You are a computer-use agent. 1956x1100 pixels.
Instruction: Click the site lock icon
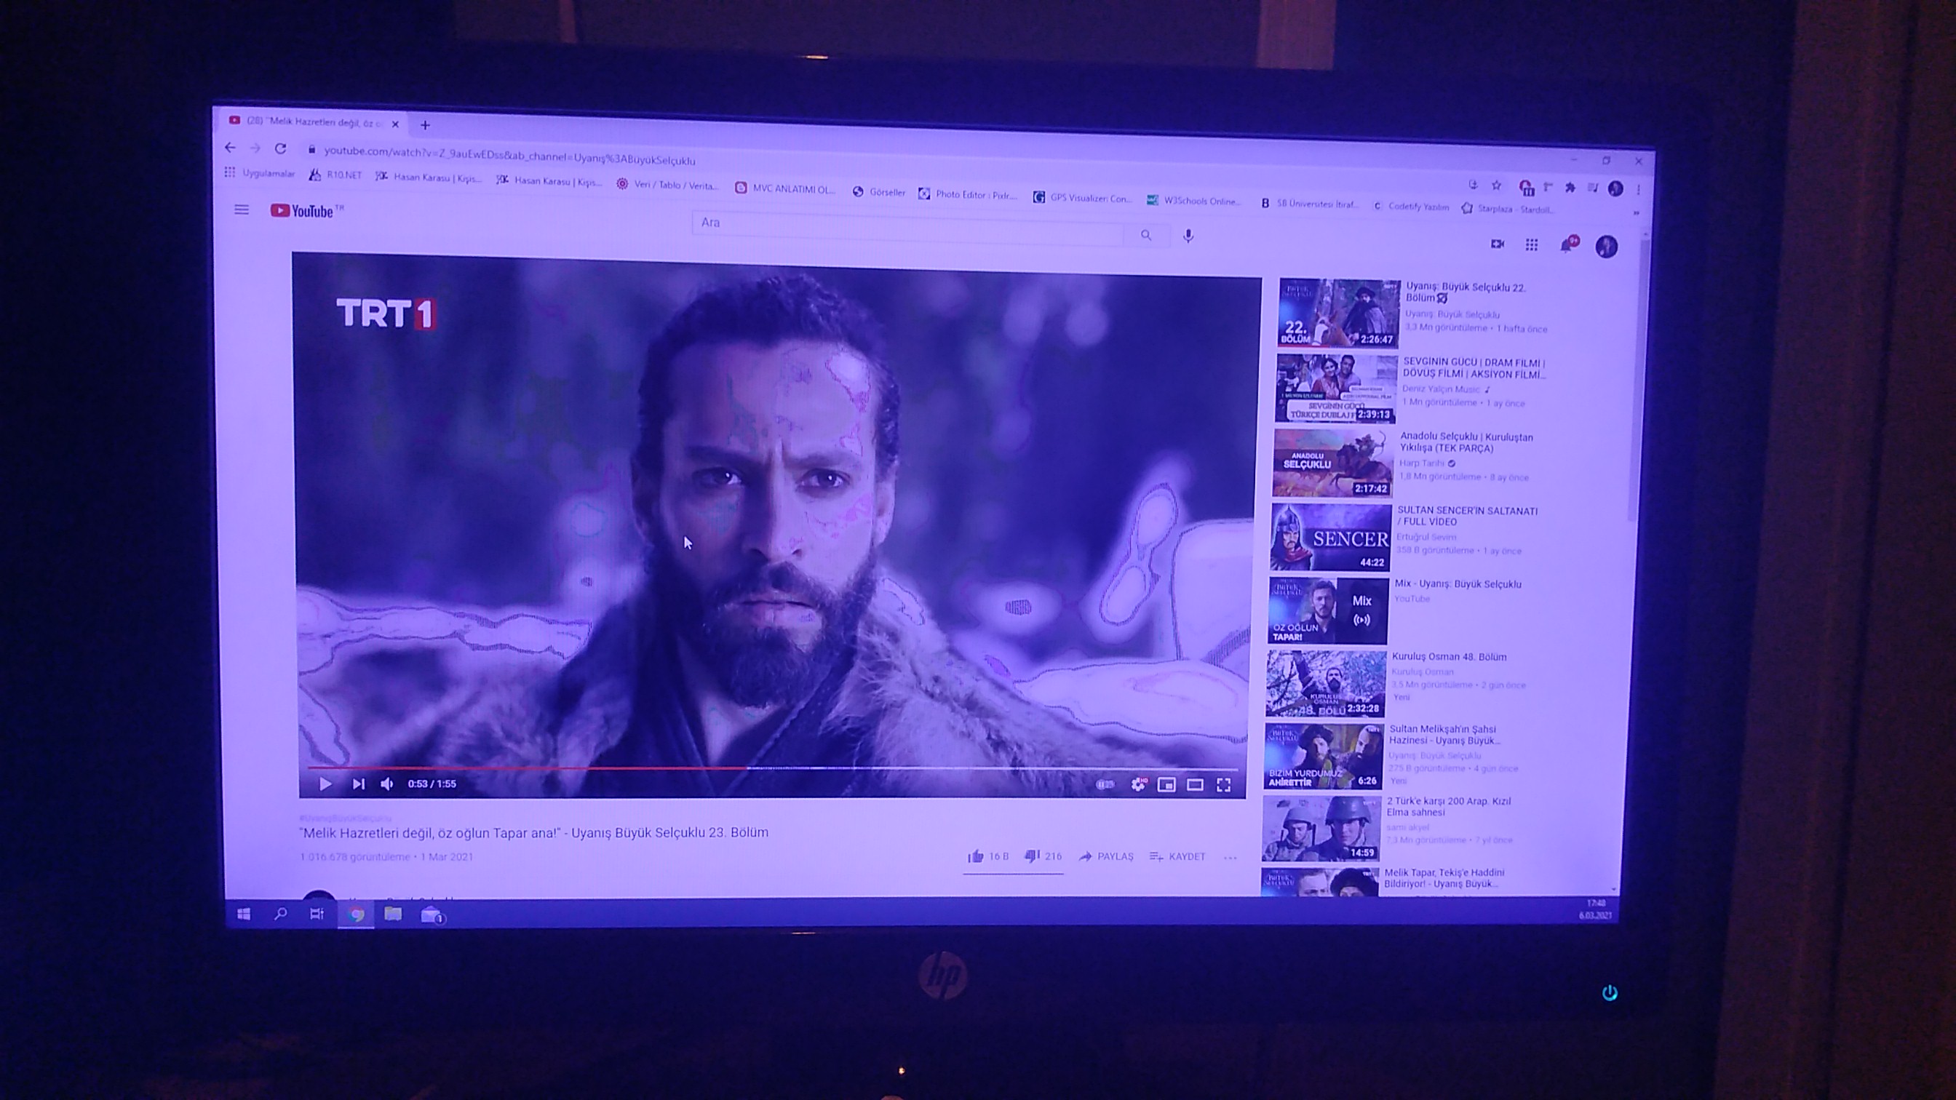point(311,150)
